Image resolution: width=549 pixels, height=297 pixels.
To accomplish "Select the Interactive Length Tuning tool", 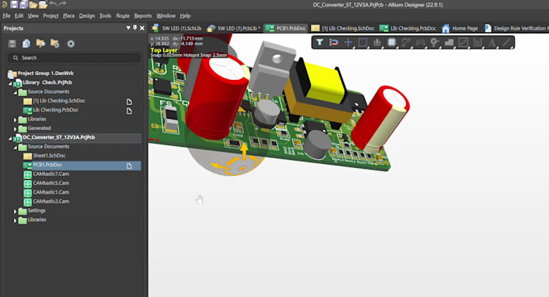I will click(x=420, y=42).
